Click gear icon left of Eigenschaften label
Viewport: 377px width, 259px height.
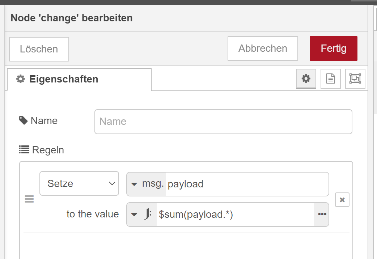[x=21, y=79]
